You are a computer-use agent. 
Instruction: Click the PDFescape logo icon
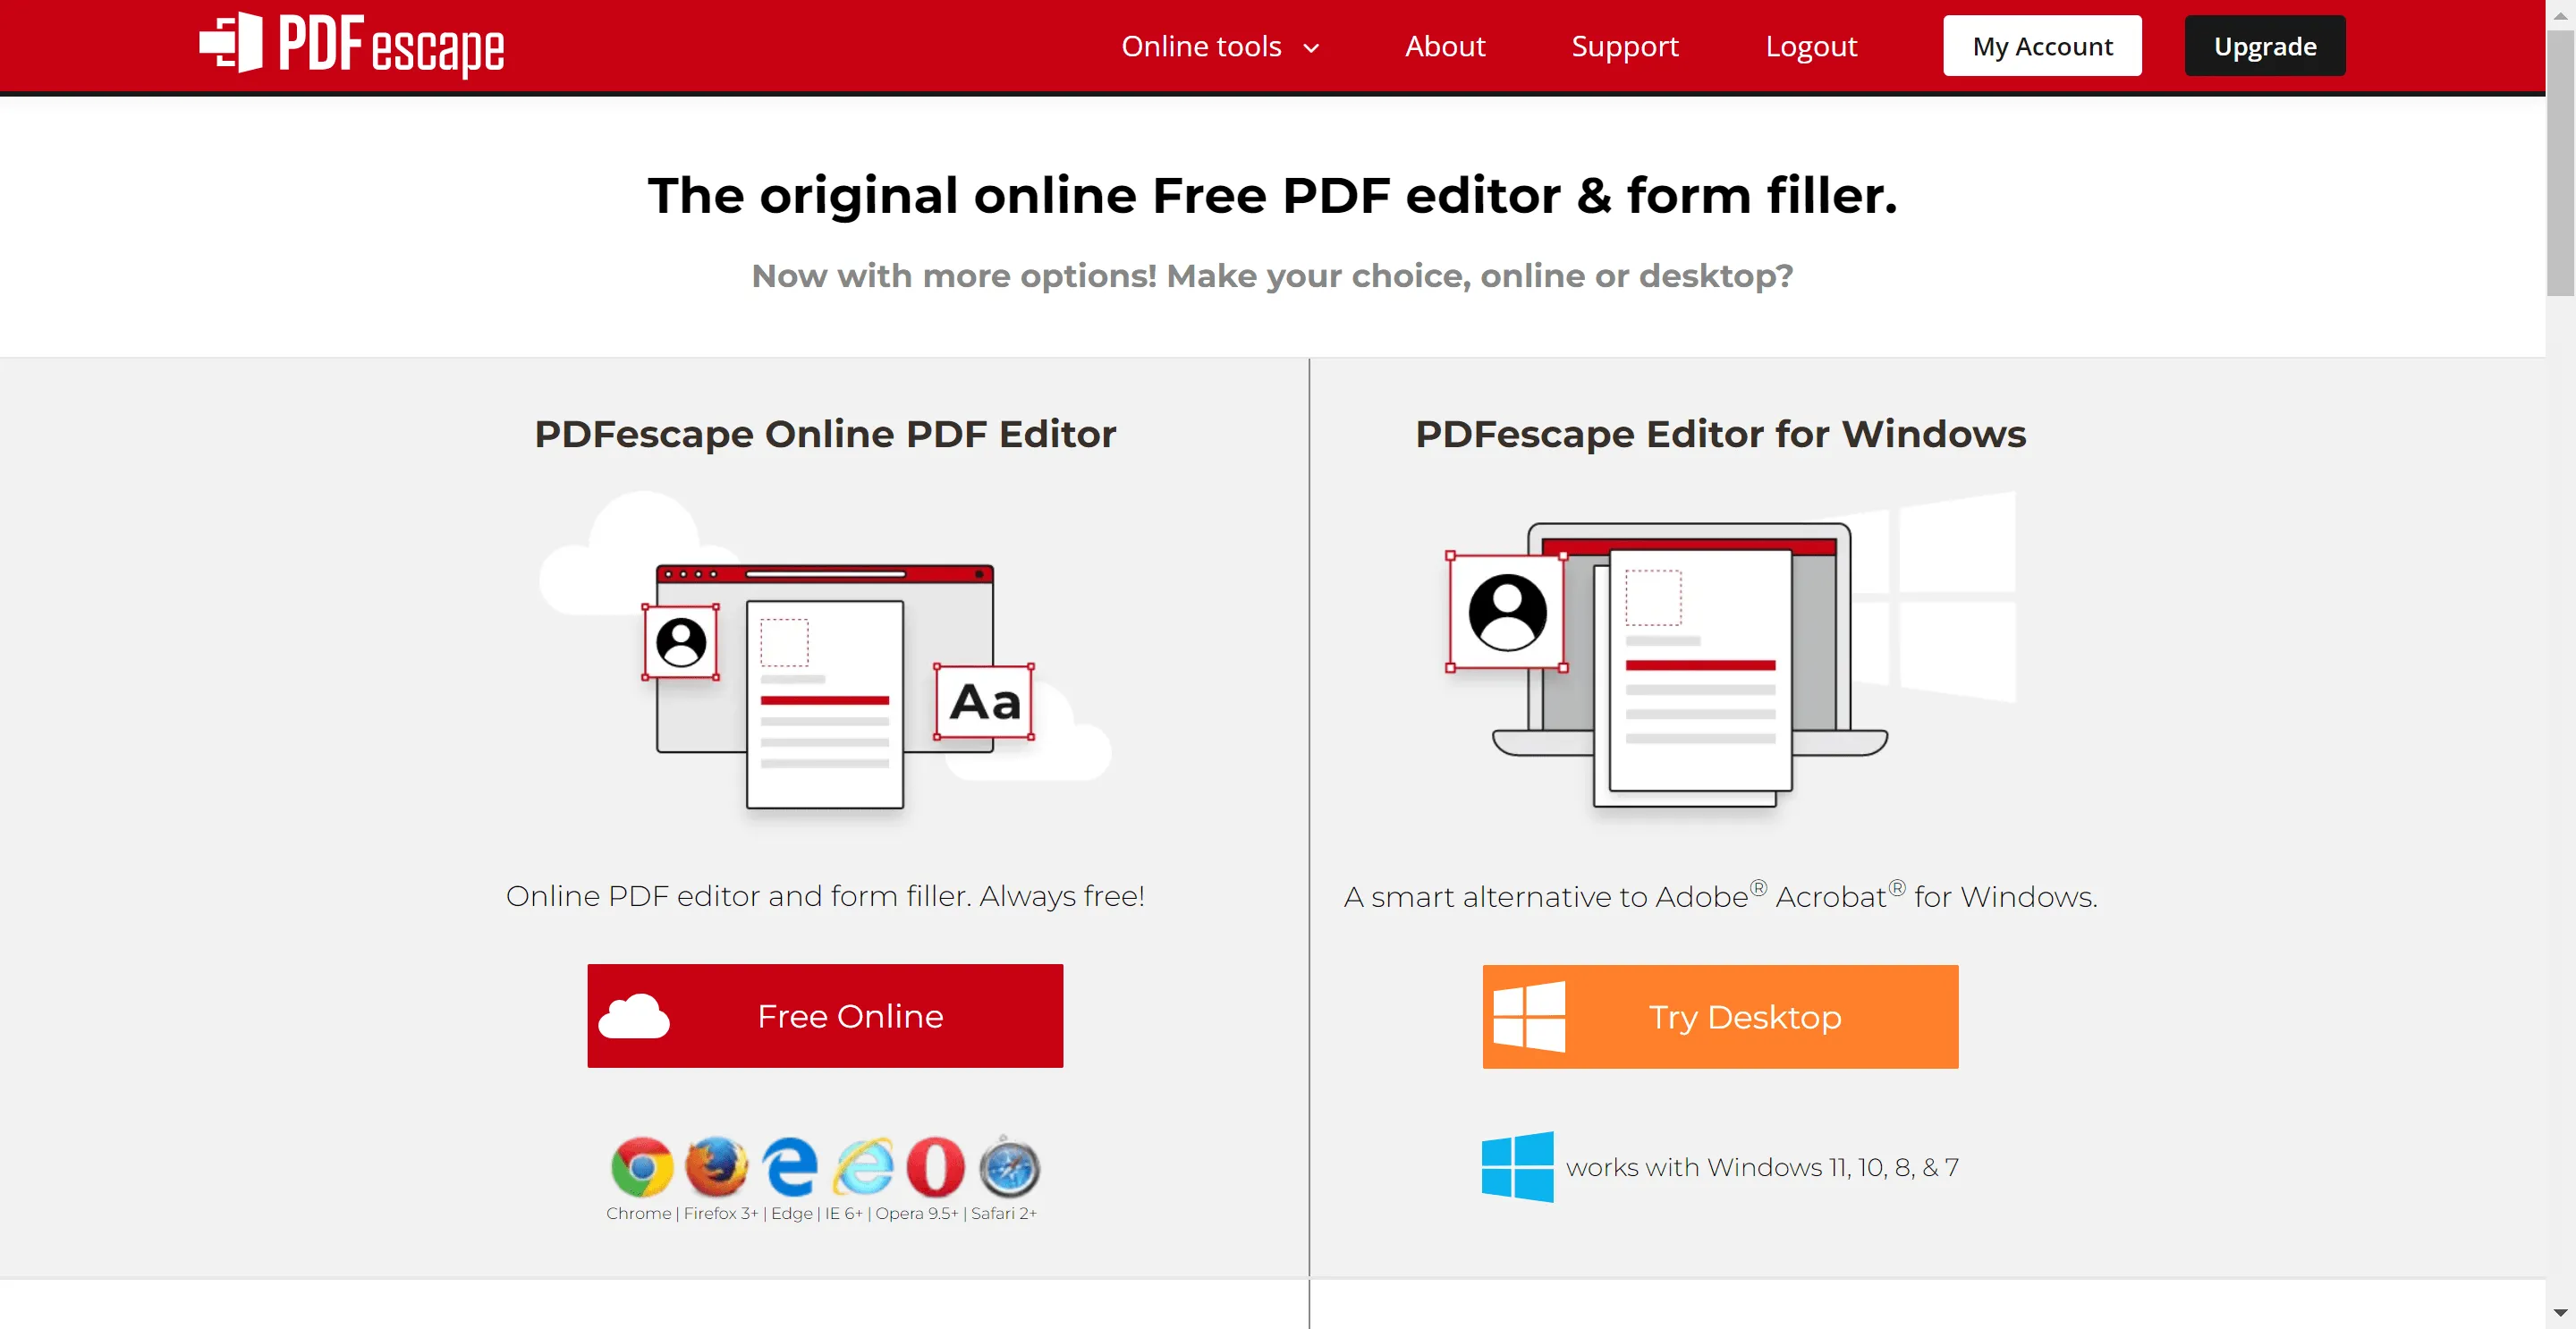(x=231, y=43)
